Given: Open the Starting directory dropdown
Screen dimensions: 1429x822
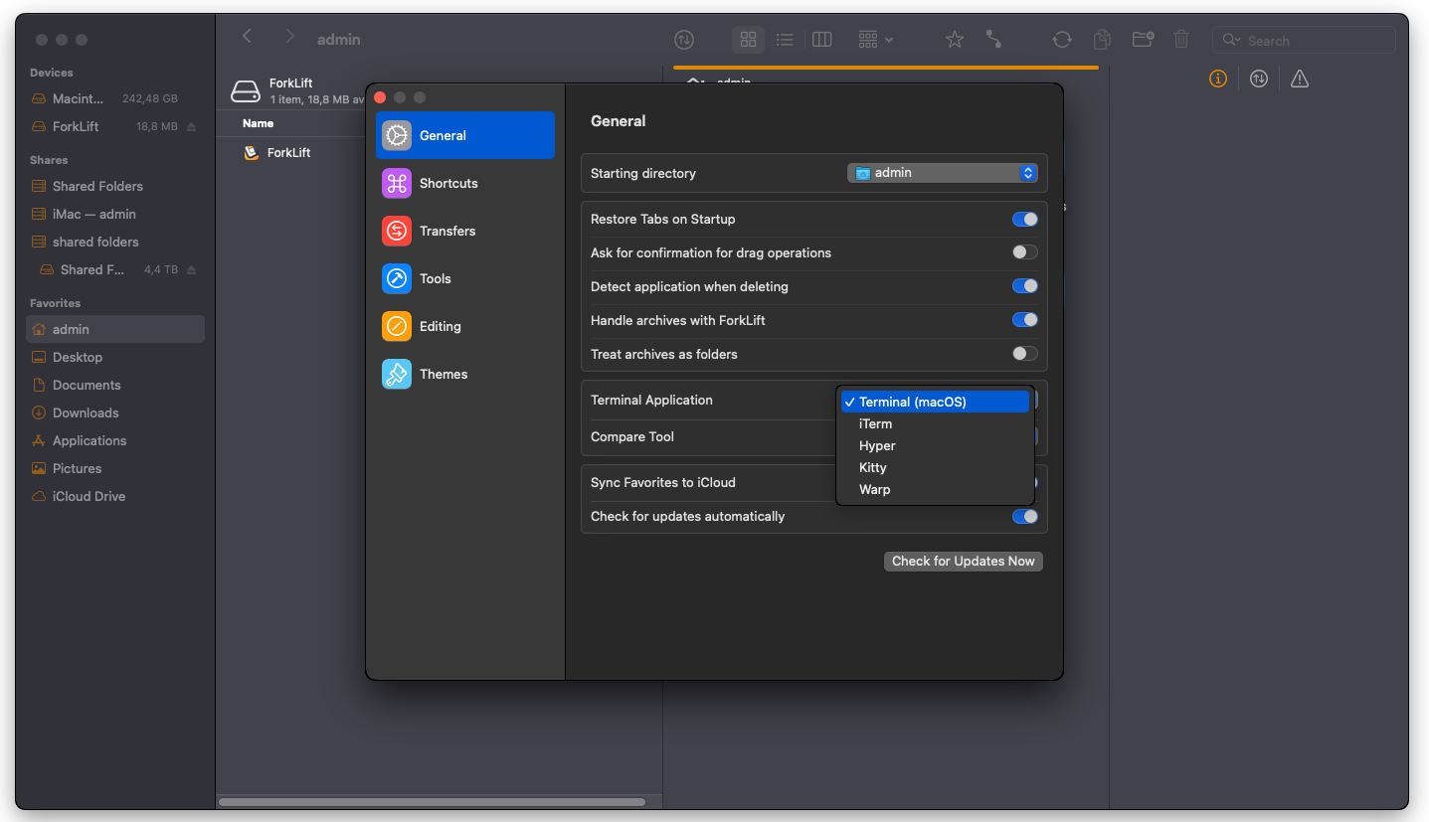Looking at the screenshot, I should point(942,173).
